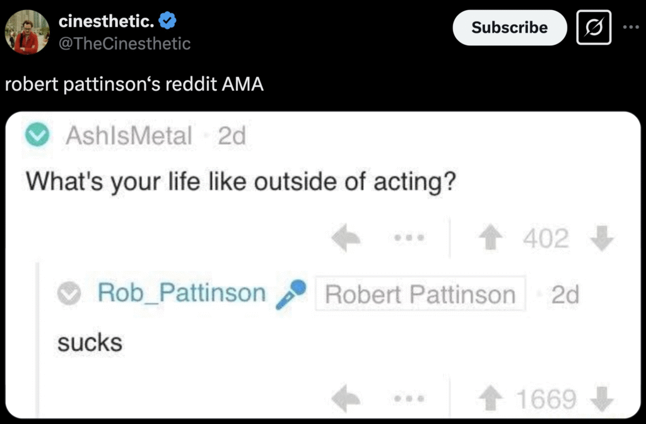Downvote the AshIsMetal question
Viewport: 646px width, 424px height.
point(604,239)
